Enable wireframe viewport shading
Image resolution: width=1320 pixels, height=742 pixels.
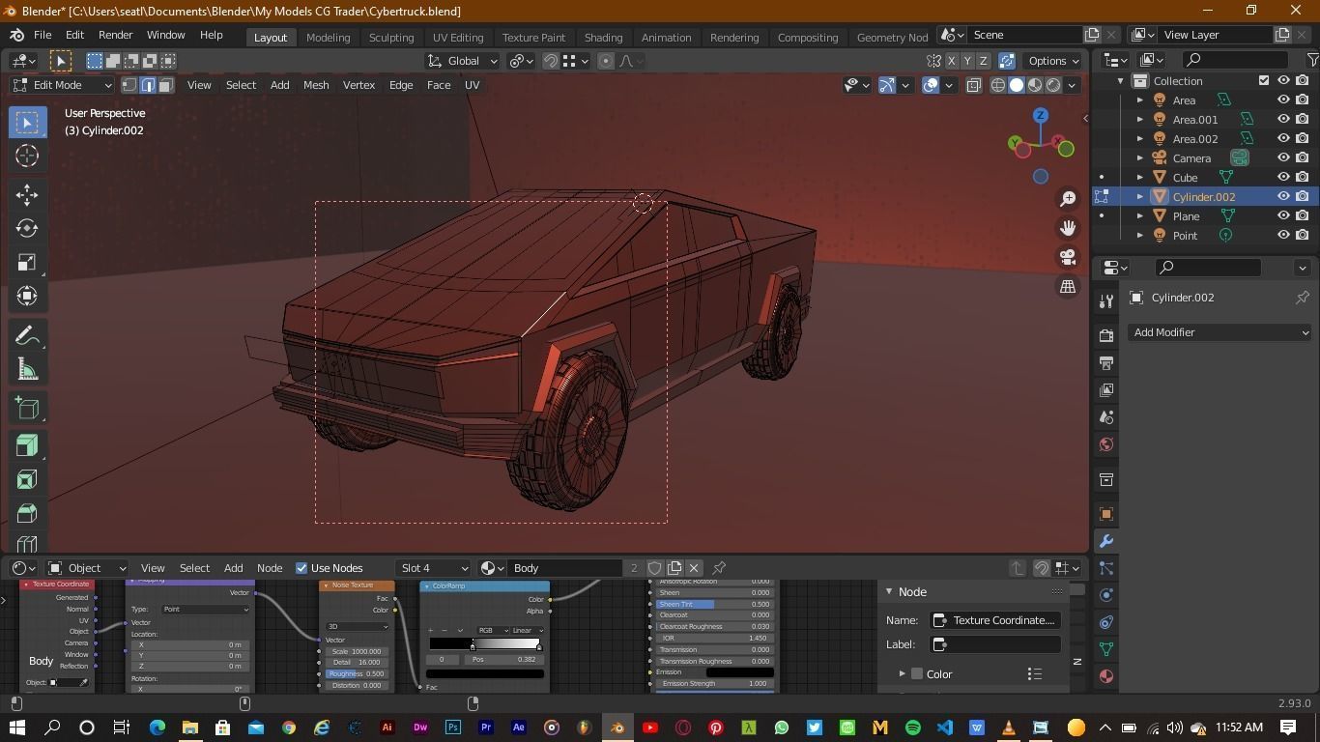click(x=998, y=85)
